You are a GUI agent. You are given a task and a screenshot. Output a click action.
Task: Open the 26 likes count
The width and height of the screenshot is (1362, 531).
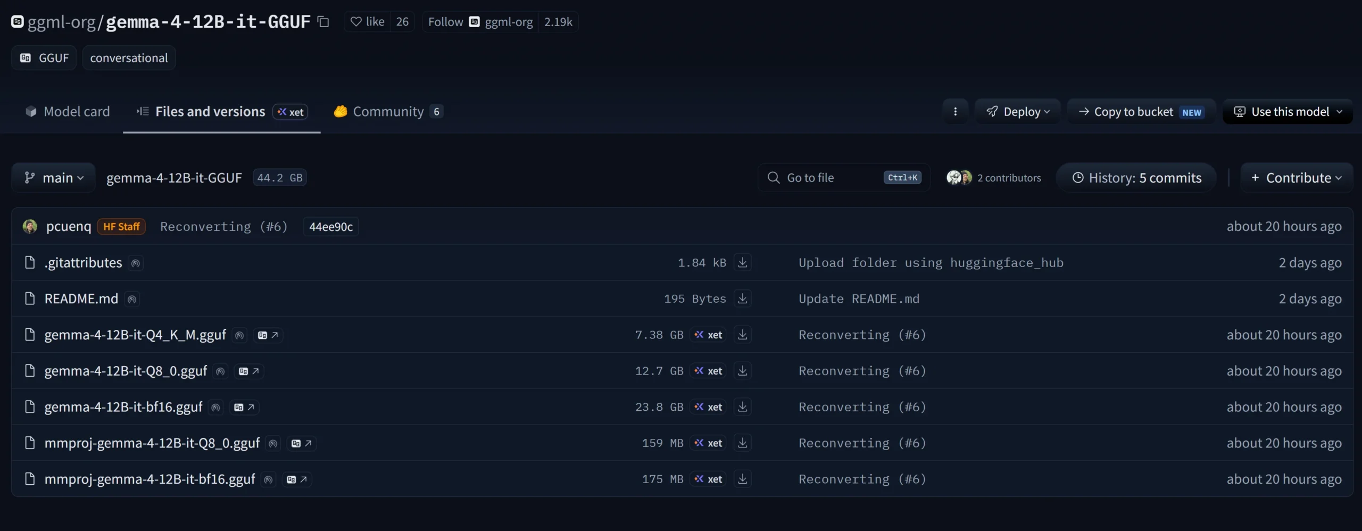coord(402,22)
